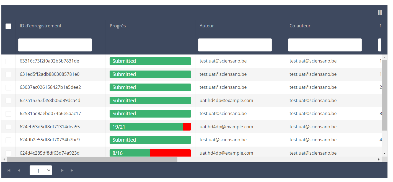Go to first page of results

(x=9, y=170)
